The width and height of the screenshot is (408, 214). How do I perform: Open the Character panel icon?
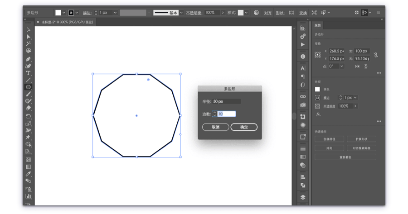pos(303,68)
